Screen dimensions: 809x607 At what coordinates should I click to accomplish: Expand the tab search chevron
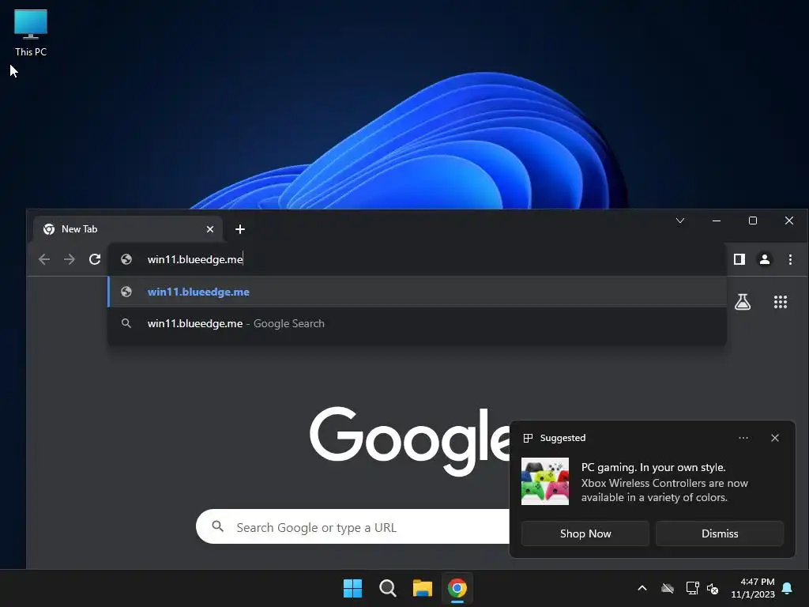point(680,221)
